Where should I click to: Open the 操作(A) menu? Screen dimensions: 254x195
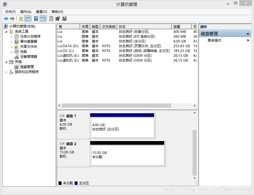pyautogui.click(x=26, y=12)
